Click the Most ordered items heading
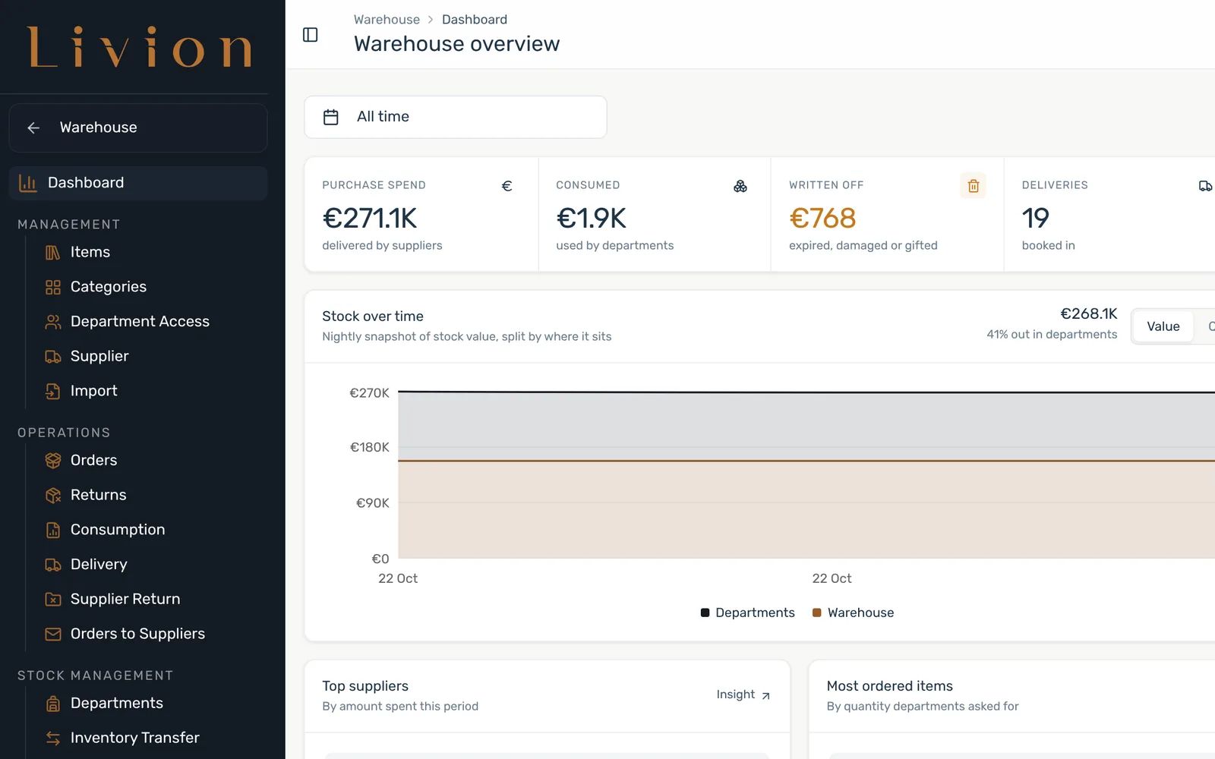The height and width of the screenshot is (759, 1215). tap(889, 686)
